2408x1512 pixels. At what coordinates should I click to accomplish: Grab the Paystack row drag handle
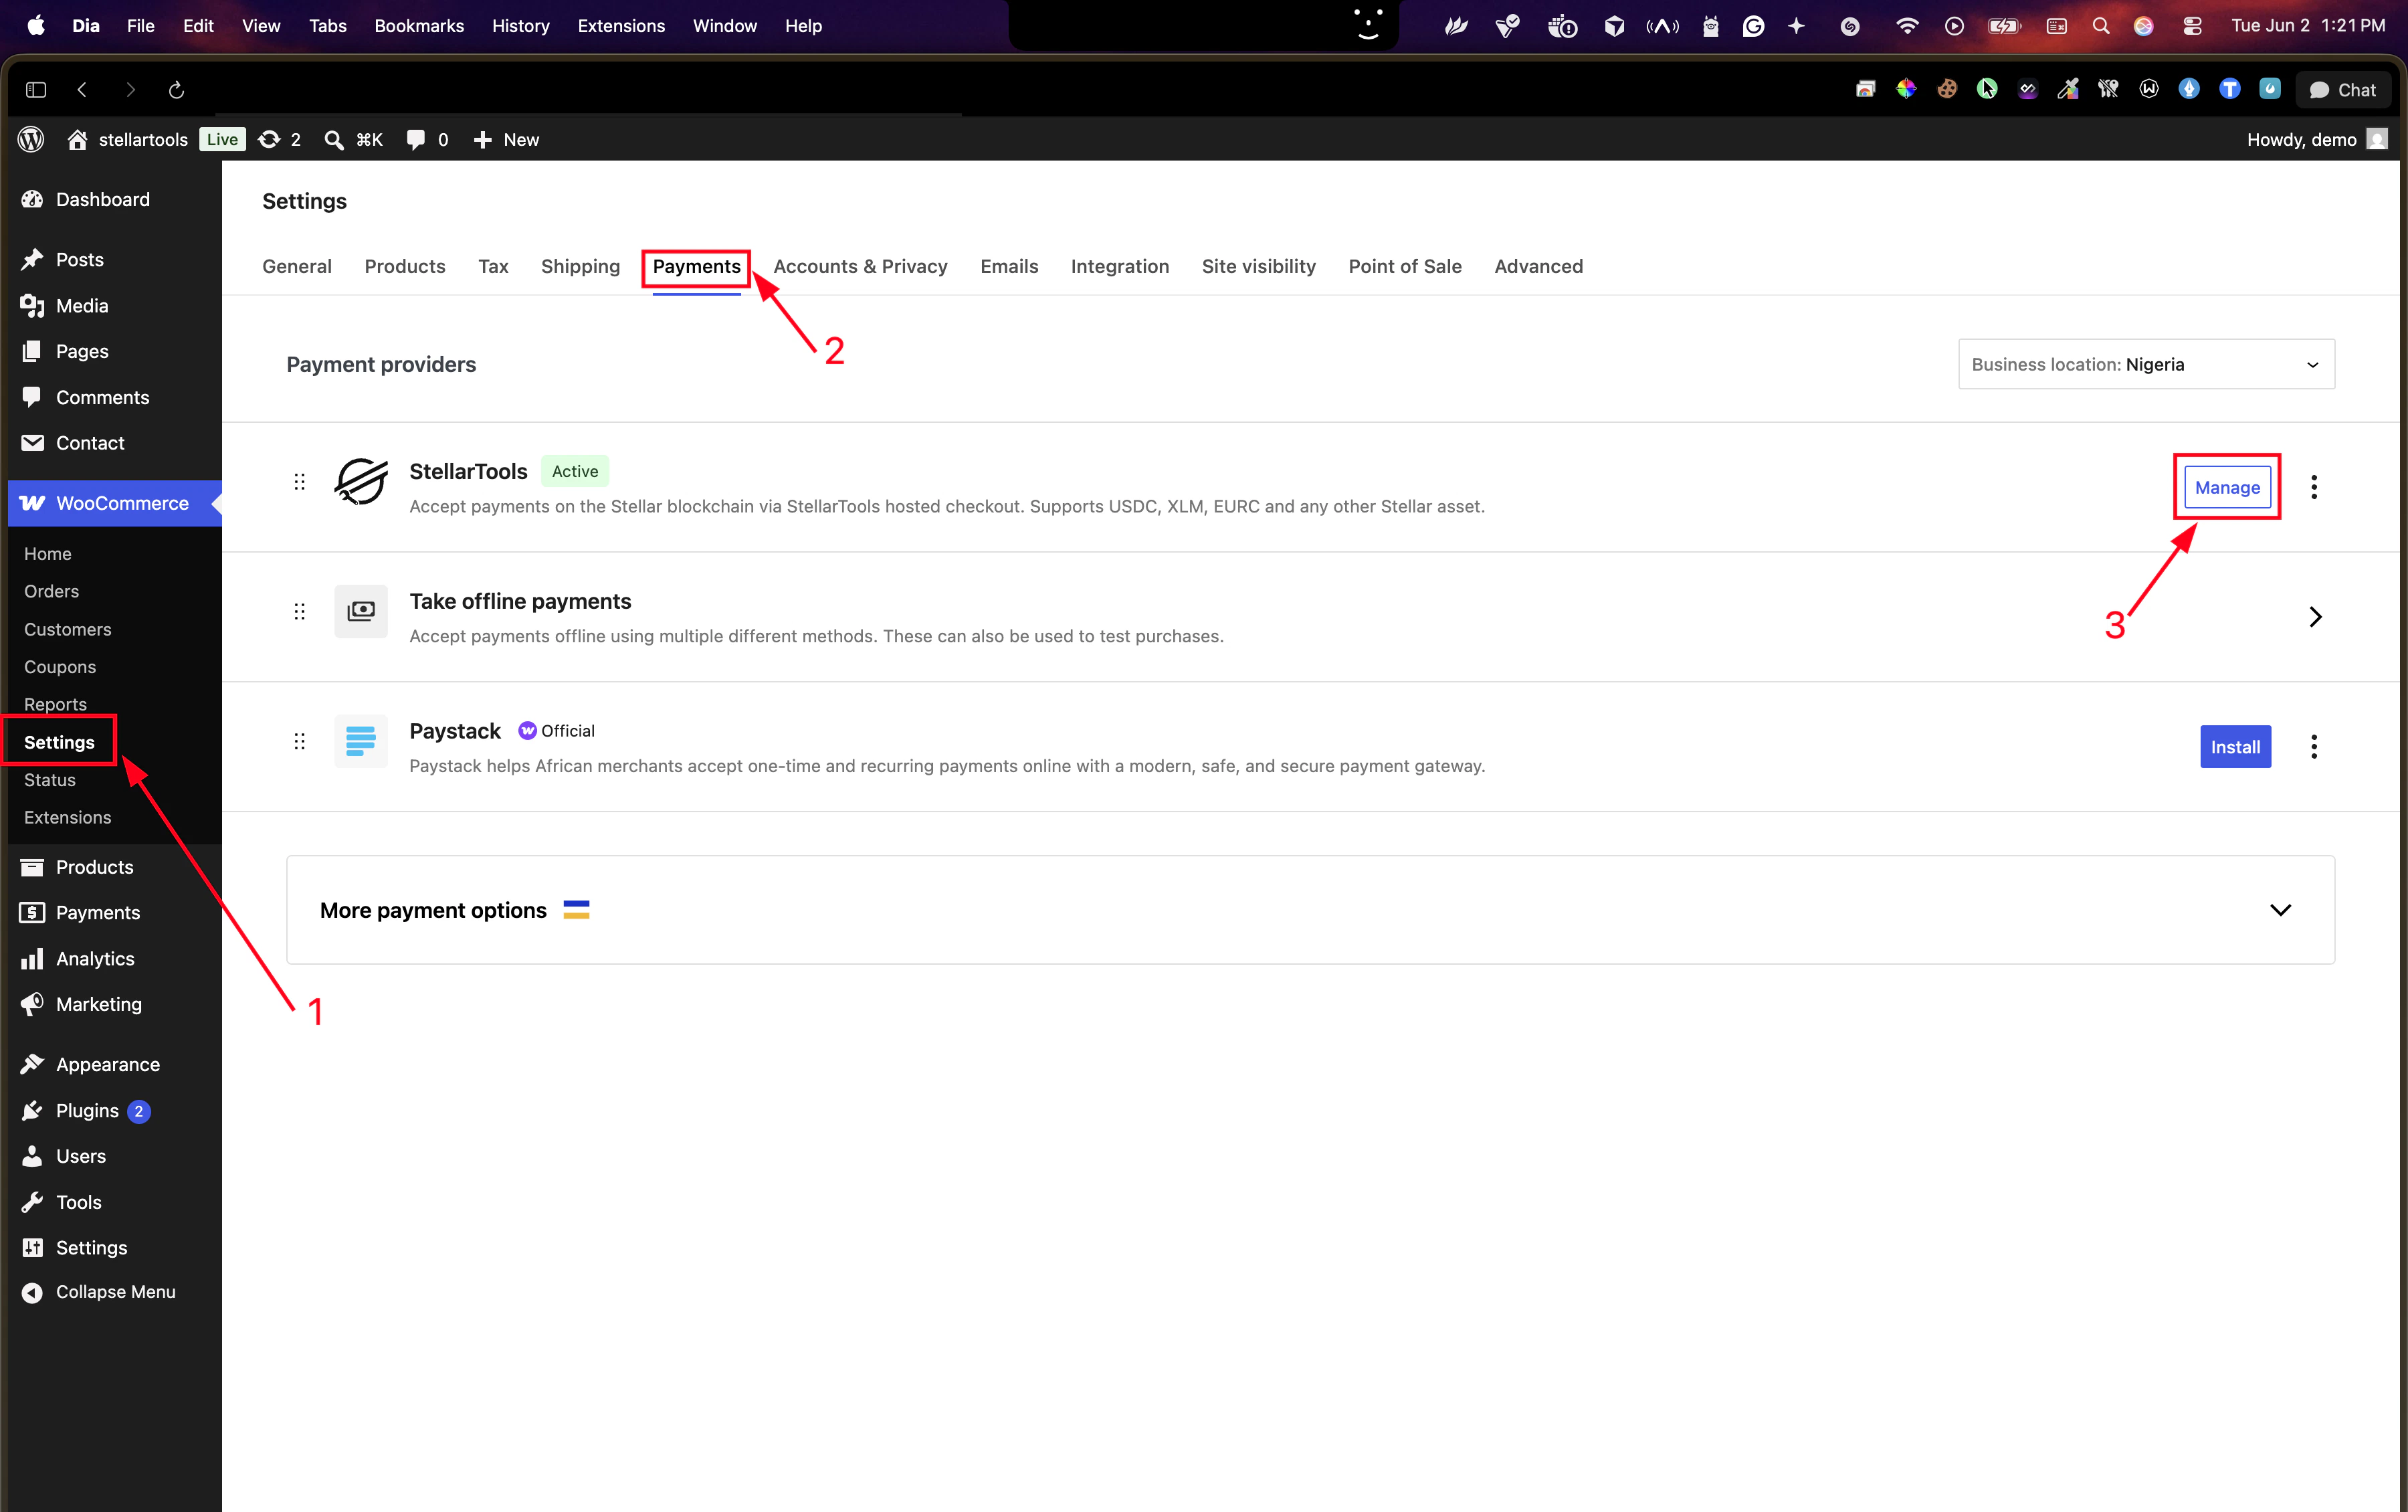[299, 741]
